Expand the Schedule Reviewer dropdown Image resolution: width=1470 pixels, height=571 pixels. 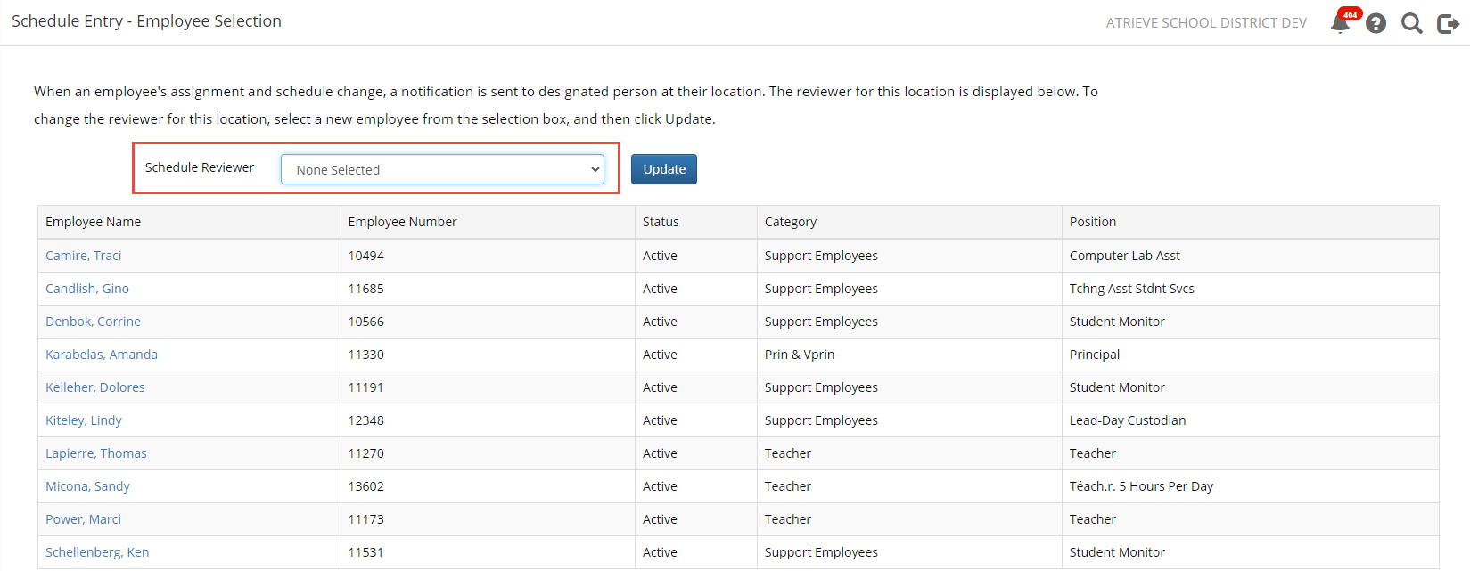442,169
